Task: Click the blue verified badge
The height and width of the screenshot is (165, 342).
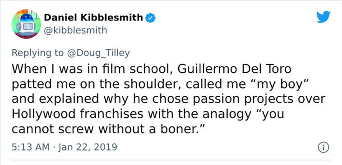Action: (151, 18)
